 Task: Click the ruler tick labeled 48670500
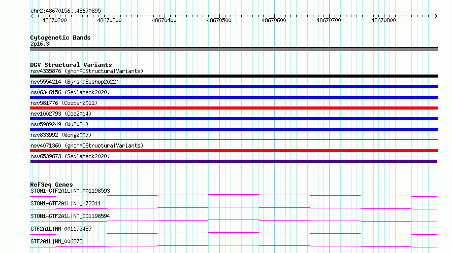coord(219,20)
